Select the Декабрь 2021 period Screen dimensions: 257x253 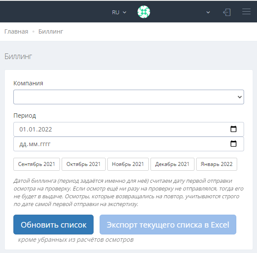pyautogui.click(x=172, y=164)
